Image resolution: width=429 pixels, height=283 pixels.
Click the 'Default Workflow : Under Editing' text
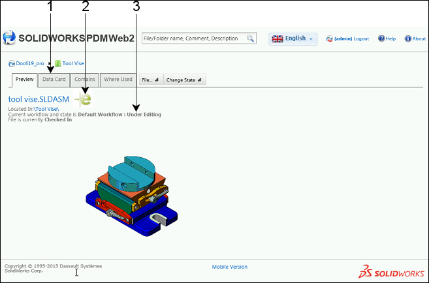point(119,115)
